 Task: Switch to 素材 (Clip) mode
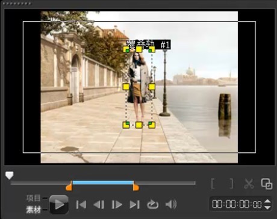33,210
